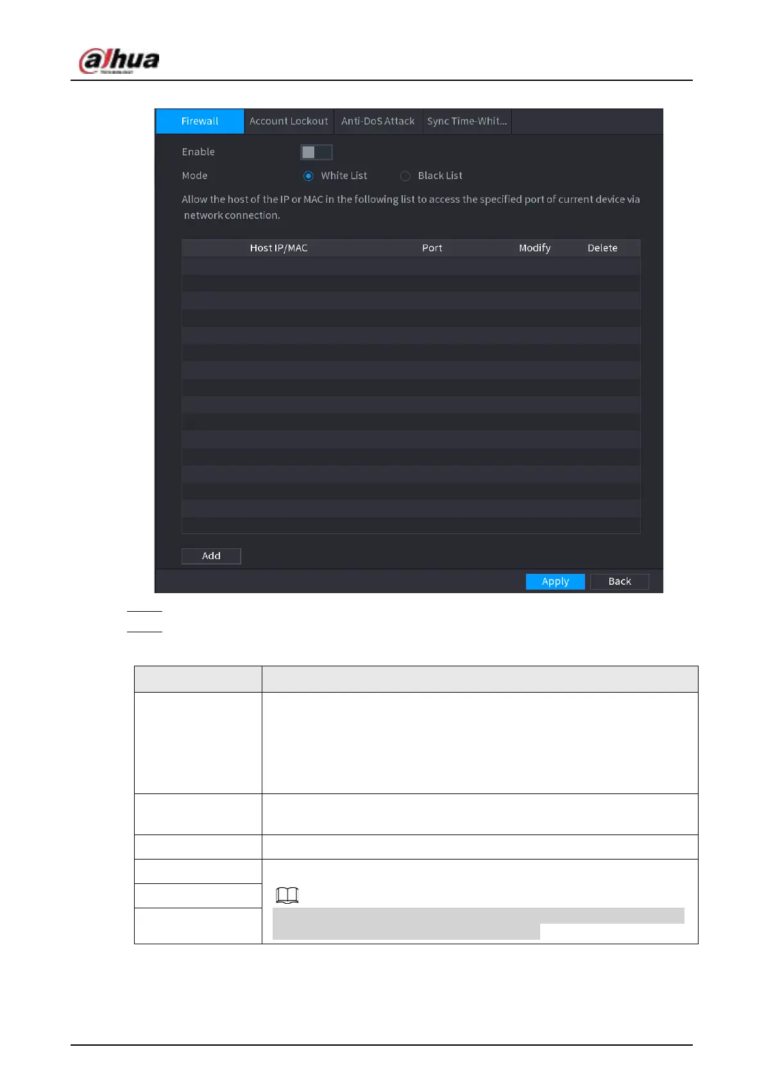Image resolution: width=764 pixels, height=1081 pixels.
Task: Select the White List mode
Action: click(309, 176)
